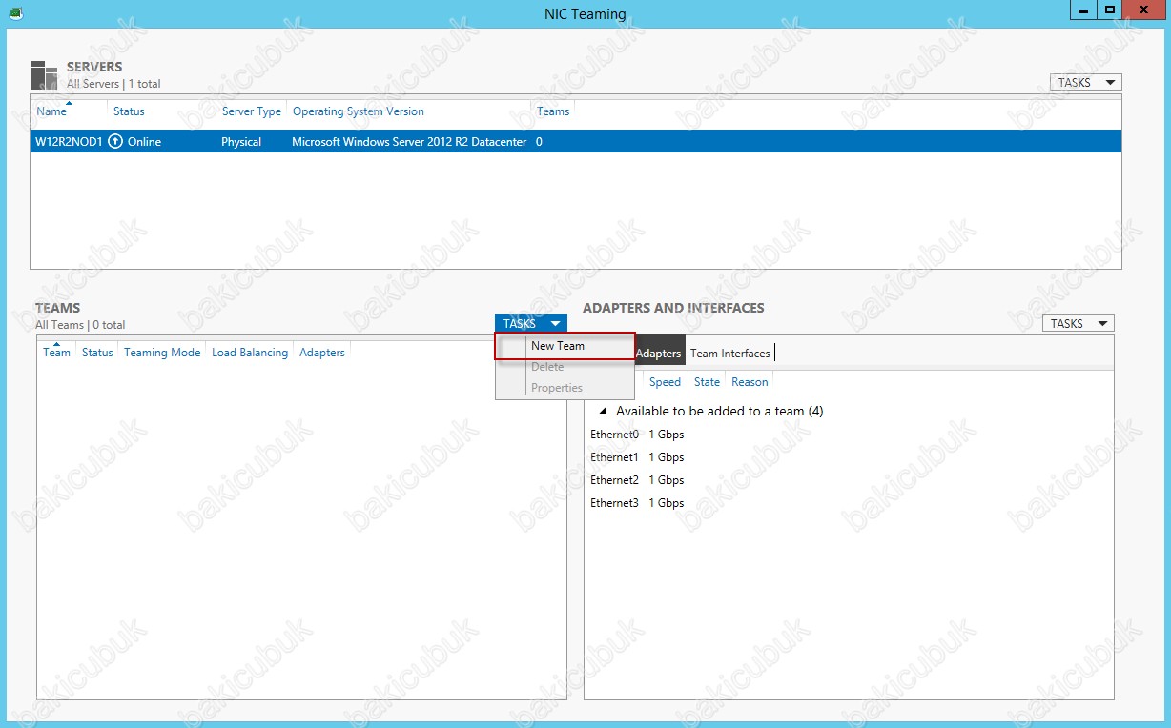Collapse the 'Available to be added to a team' group
This screenshot has height=728, width=1171.
coord(602,412)
